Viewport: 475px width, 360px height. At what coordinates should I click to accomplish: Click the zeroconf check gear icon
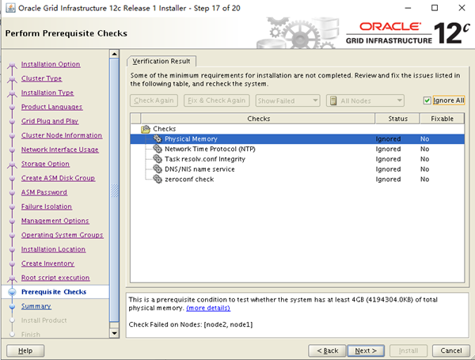point(158,179)
